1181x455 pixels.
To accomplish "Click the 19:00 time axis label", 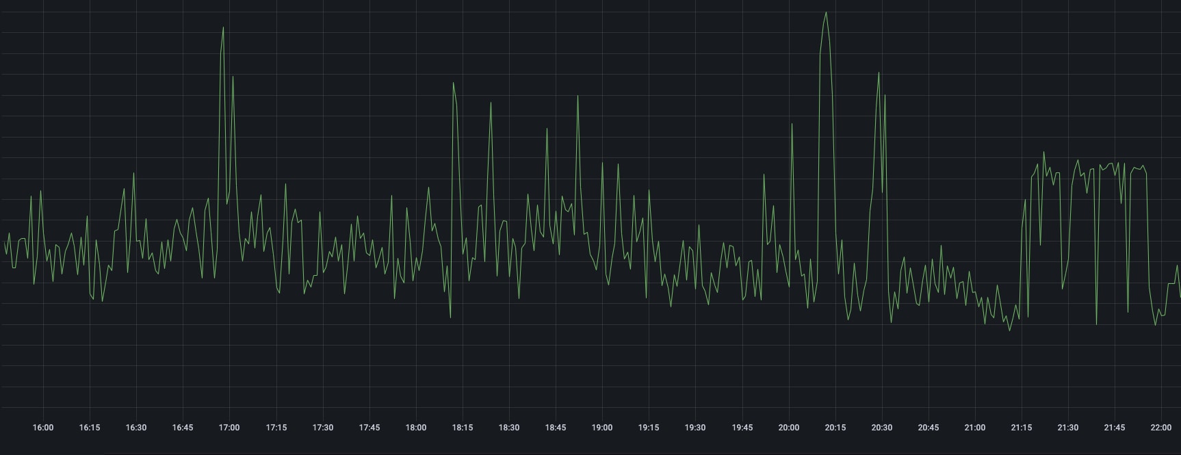I will click(x=602, y=428).
